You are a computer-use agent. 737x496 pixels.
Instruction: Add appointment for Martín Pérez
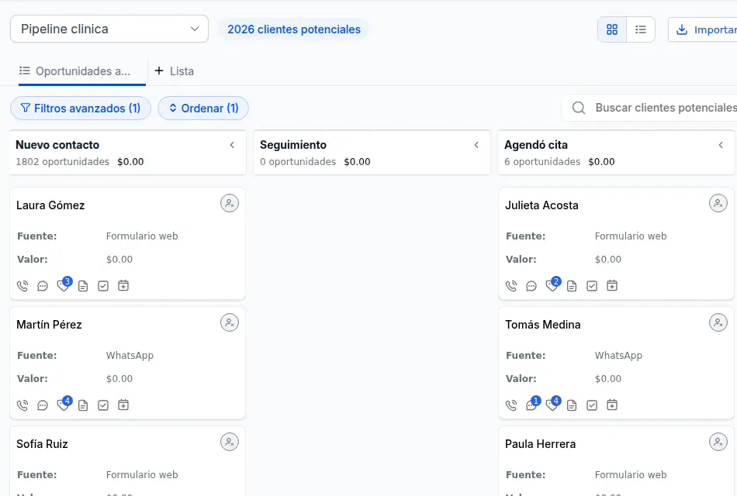pyautogui.click(x=123, y=405)
